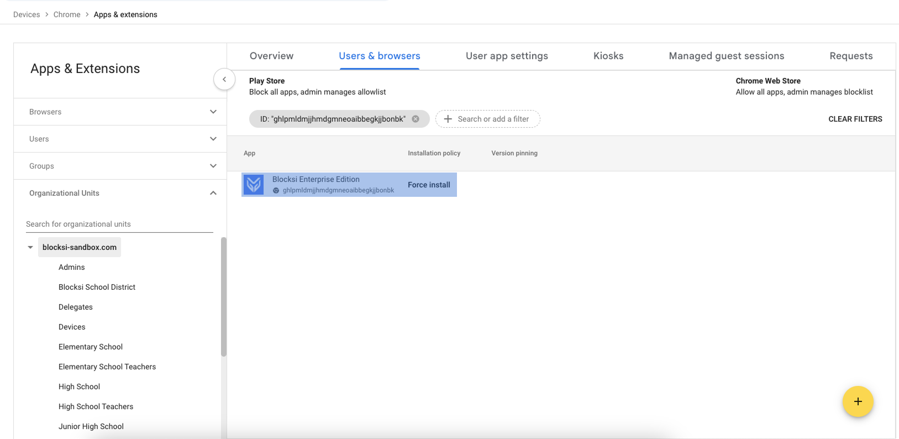Select the blocksi-sandbox.com organizational unit

pos(80,247)
